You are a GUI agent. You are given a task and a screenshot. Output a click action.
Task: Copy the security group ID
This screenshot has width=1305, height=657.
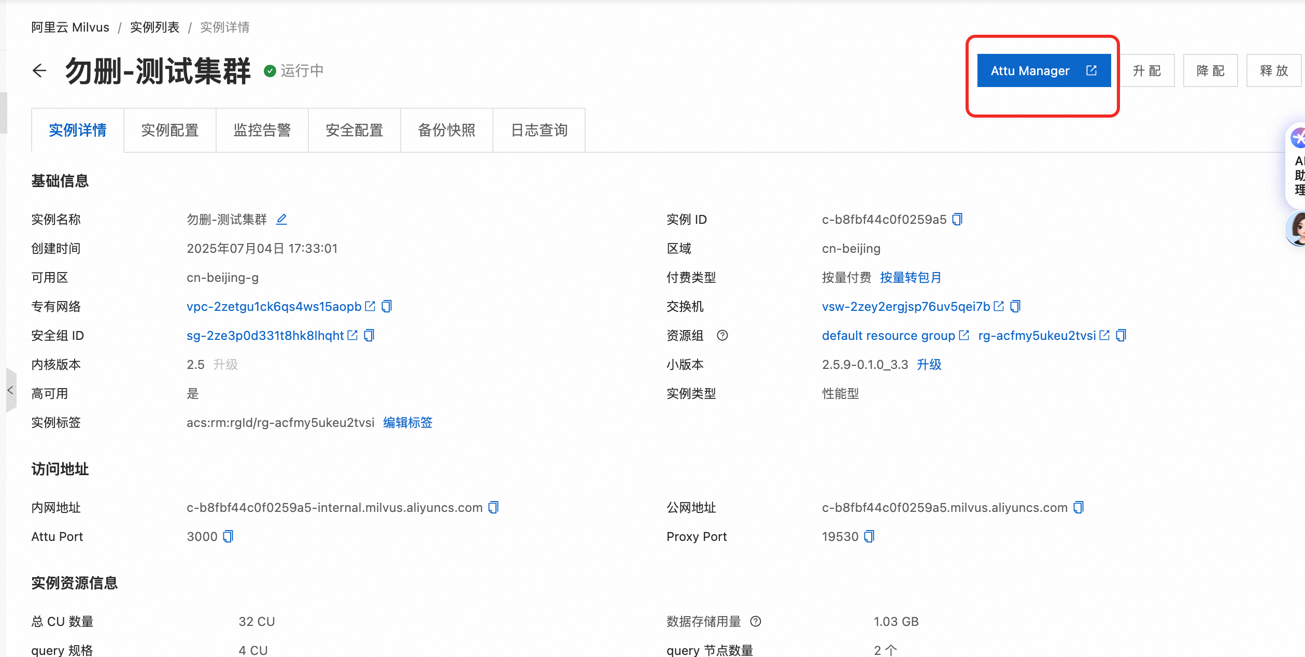pos(369,335)
